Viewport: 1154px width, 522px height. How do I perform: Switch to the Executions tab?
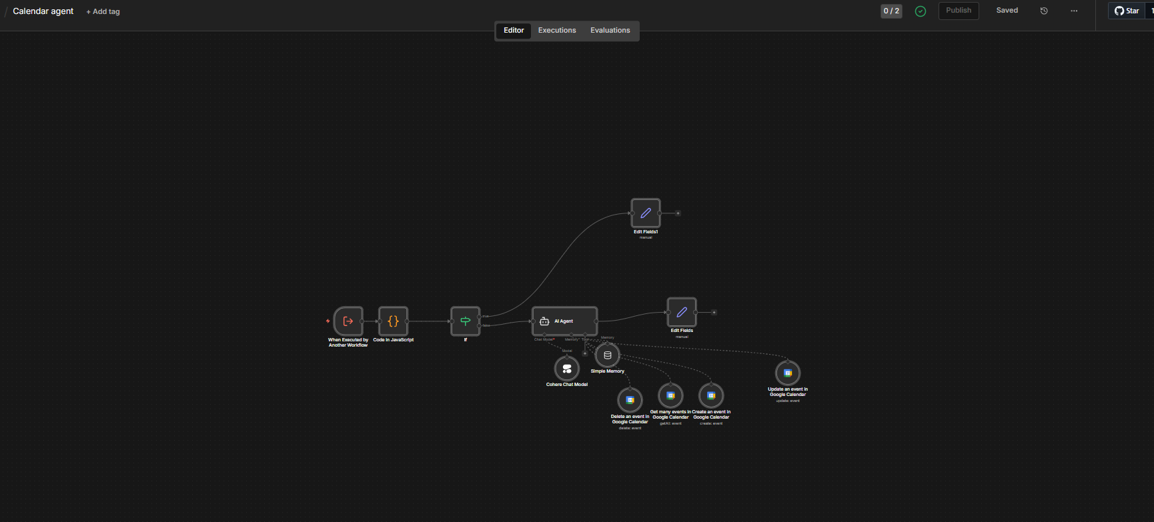[x=557, y=31]
